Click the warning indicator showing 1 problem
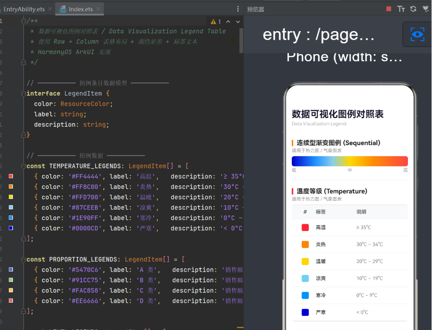Image resolution: width=432 pixels, height=330 pixels. [x=216, y=22]
